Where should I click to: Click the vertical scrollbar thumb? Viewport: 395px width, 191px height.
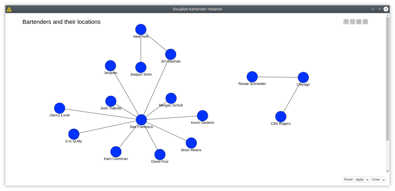pos(388,79)
